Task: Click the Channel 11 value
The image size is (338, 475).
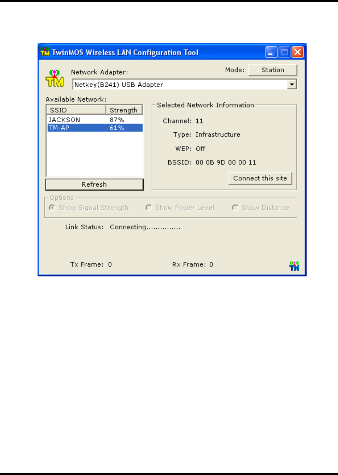Action: pyautogui.click(x=199, y=121)
